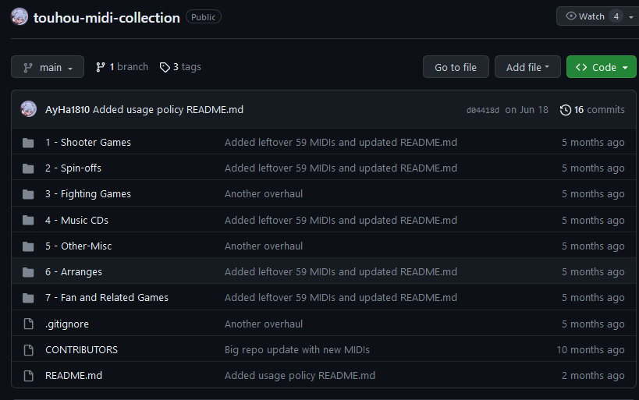The image size is (639, 400).
Task: Click the tag icon for 3 tags
Action: (x=165, y=68)
